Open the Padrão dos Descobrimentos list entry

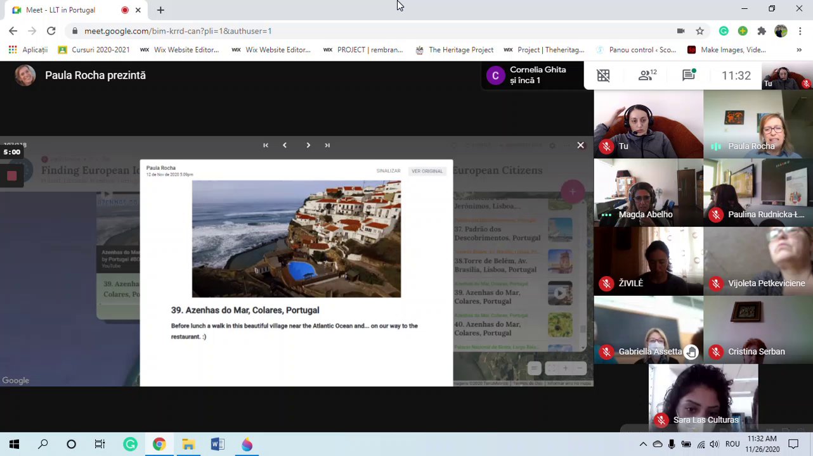pyautogui.click(x=497, y=234)
